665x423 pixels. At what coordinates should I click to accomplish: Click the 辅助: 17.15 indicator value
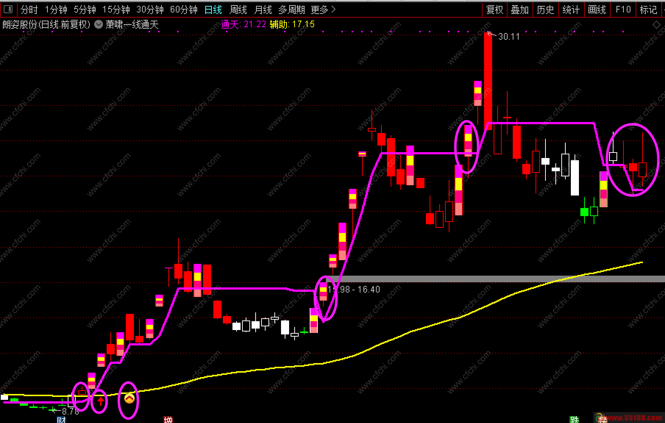(292, 24)
